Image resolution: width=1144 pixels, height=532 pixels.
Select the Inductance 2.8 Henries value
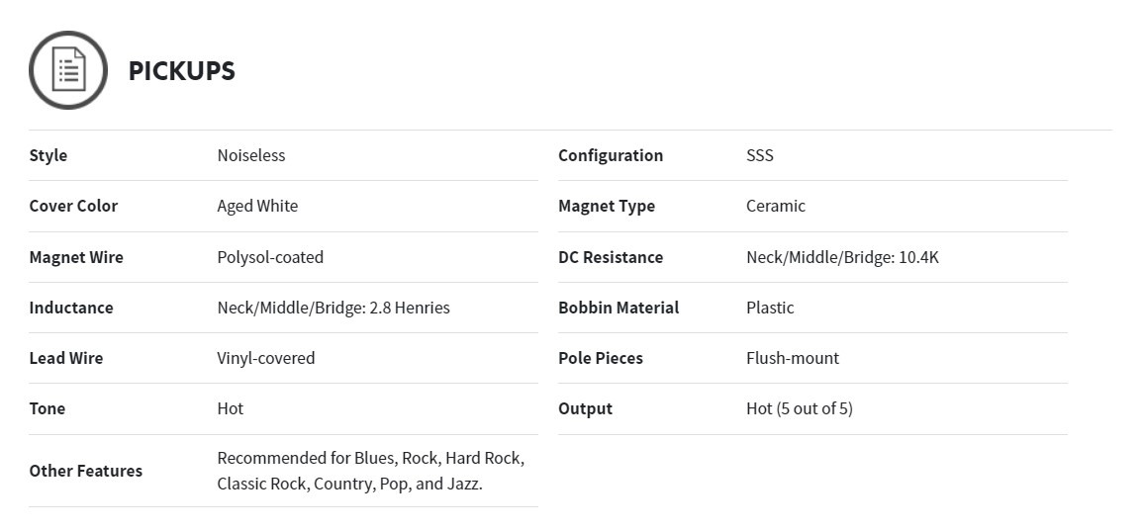(334, 308)
